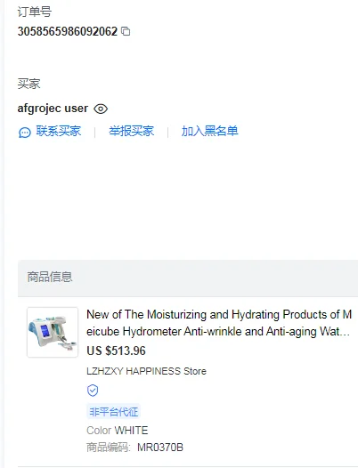Open the 联系买家 contact buyer link
Image resolution: width=358 pixels, height=468 pixels.
point(58,131)
